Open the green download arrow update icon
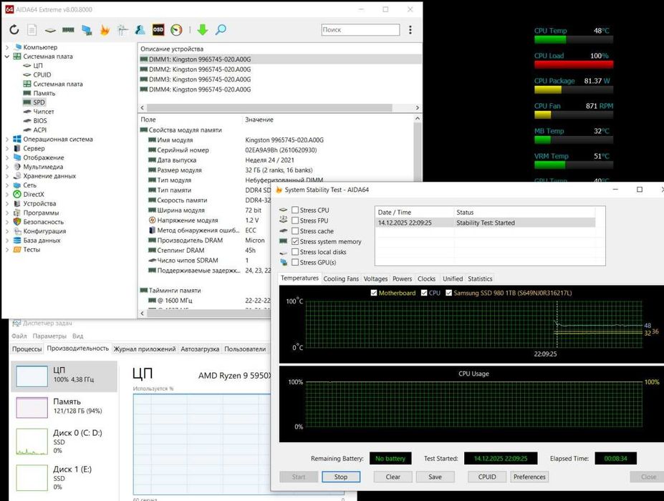 pos(203,30)
